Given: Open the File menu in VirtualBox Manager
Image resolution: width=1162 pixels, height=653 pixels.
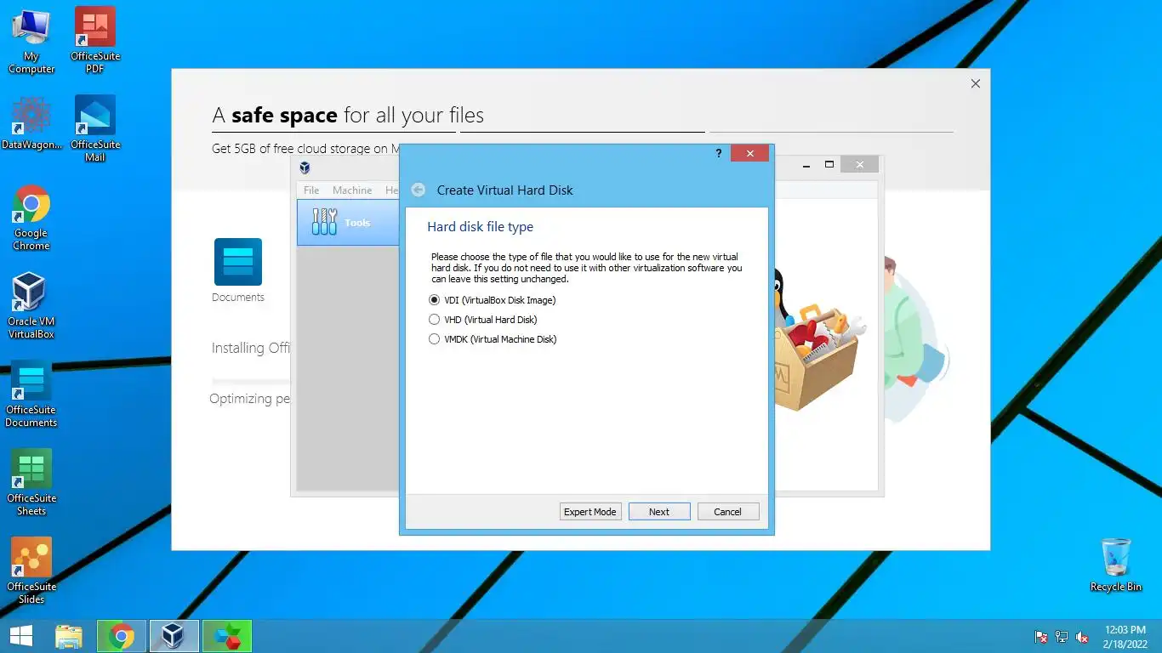Looking at the screenshot, I should point(311,190).
